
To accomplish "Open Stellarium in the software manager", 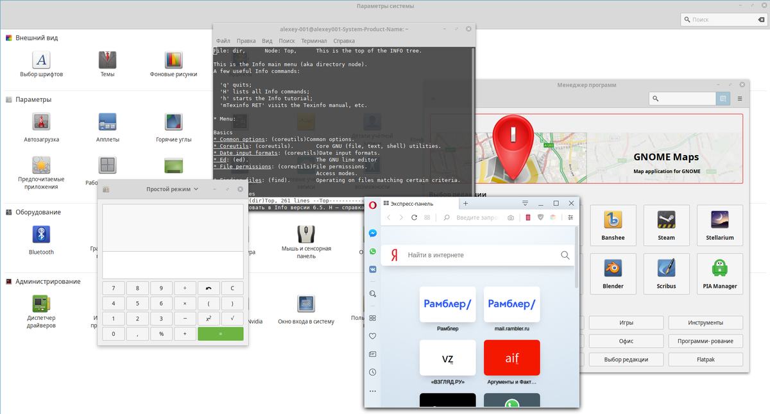I will [719, 225].
